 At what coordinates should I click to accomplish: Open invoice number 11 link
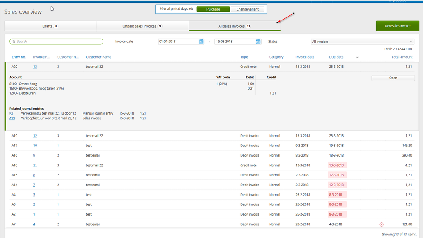pos(35,165)
